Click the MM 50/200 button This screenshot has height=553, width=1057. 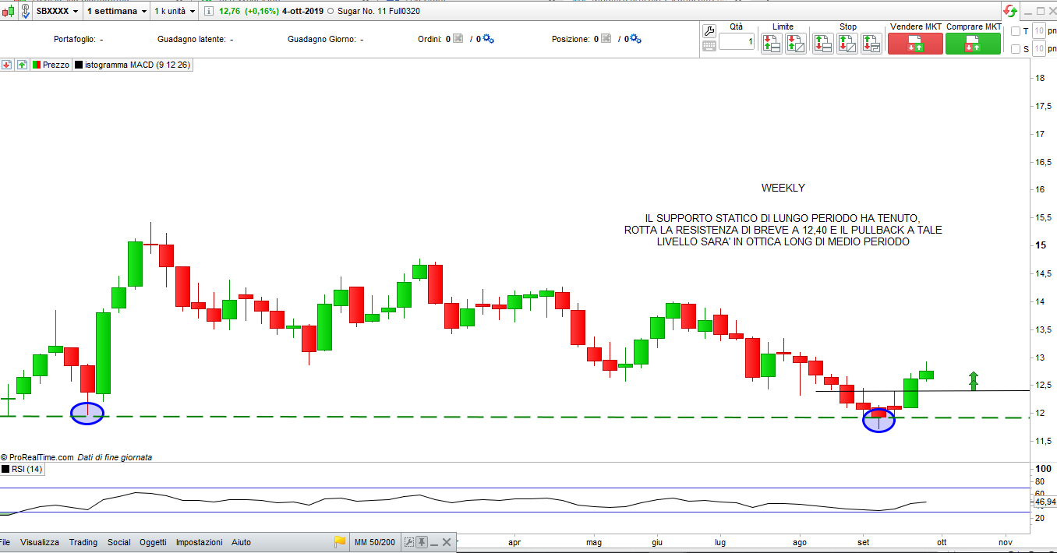point(375,542)
